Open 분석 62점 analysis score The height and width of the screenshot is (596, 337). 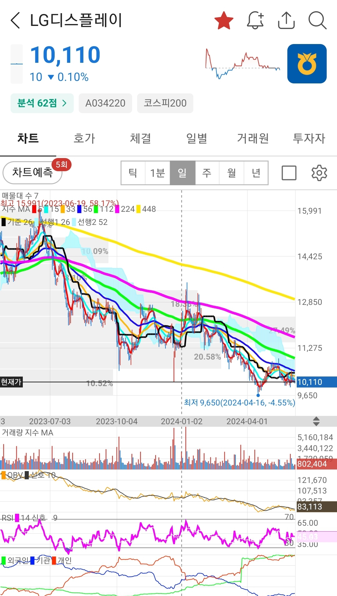coord(42,103)
